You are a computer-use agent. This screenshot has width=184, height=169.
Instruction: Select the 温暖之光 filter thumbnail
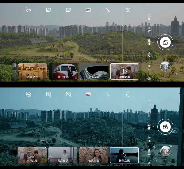tap(33, 71)
